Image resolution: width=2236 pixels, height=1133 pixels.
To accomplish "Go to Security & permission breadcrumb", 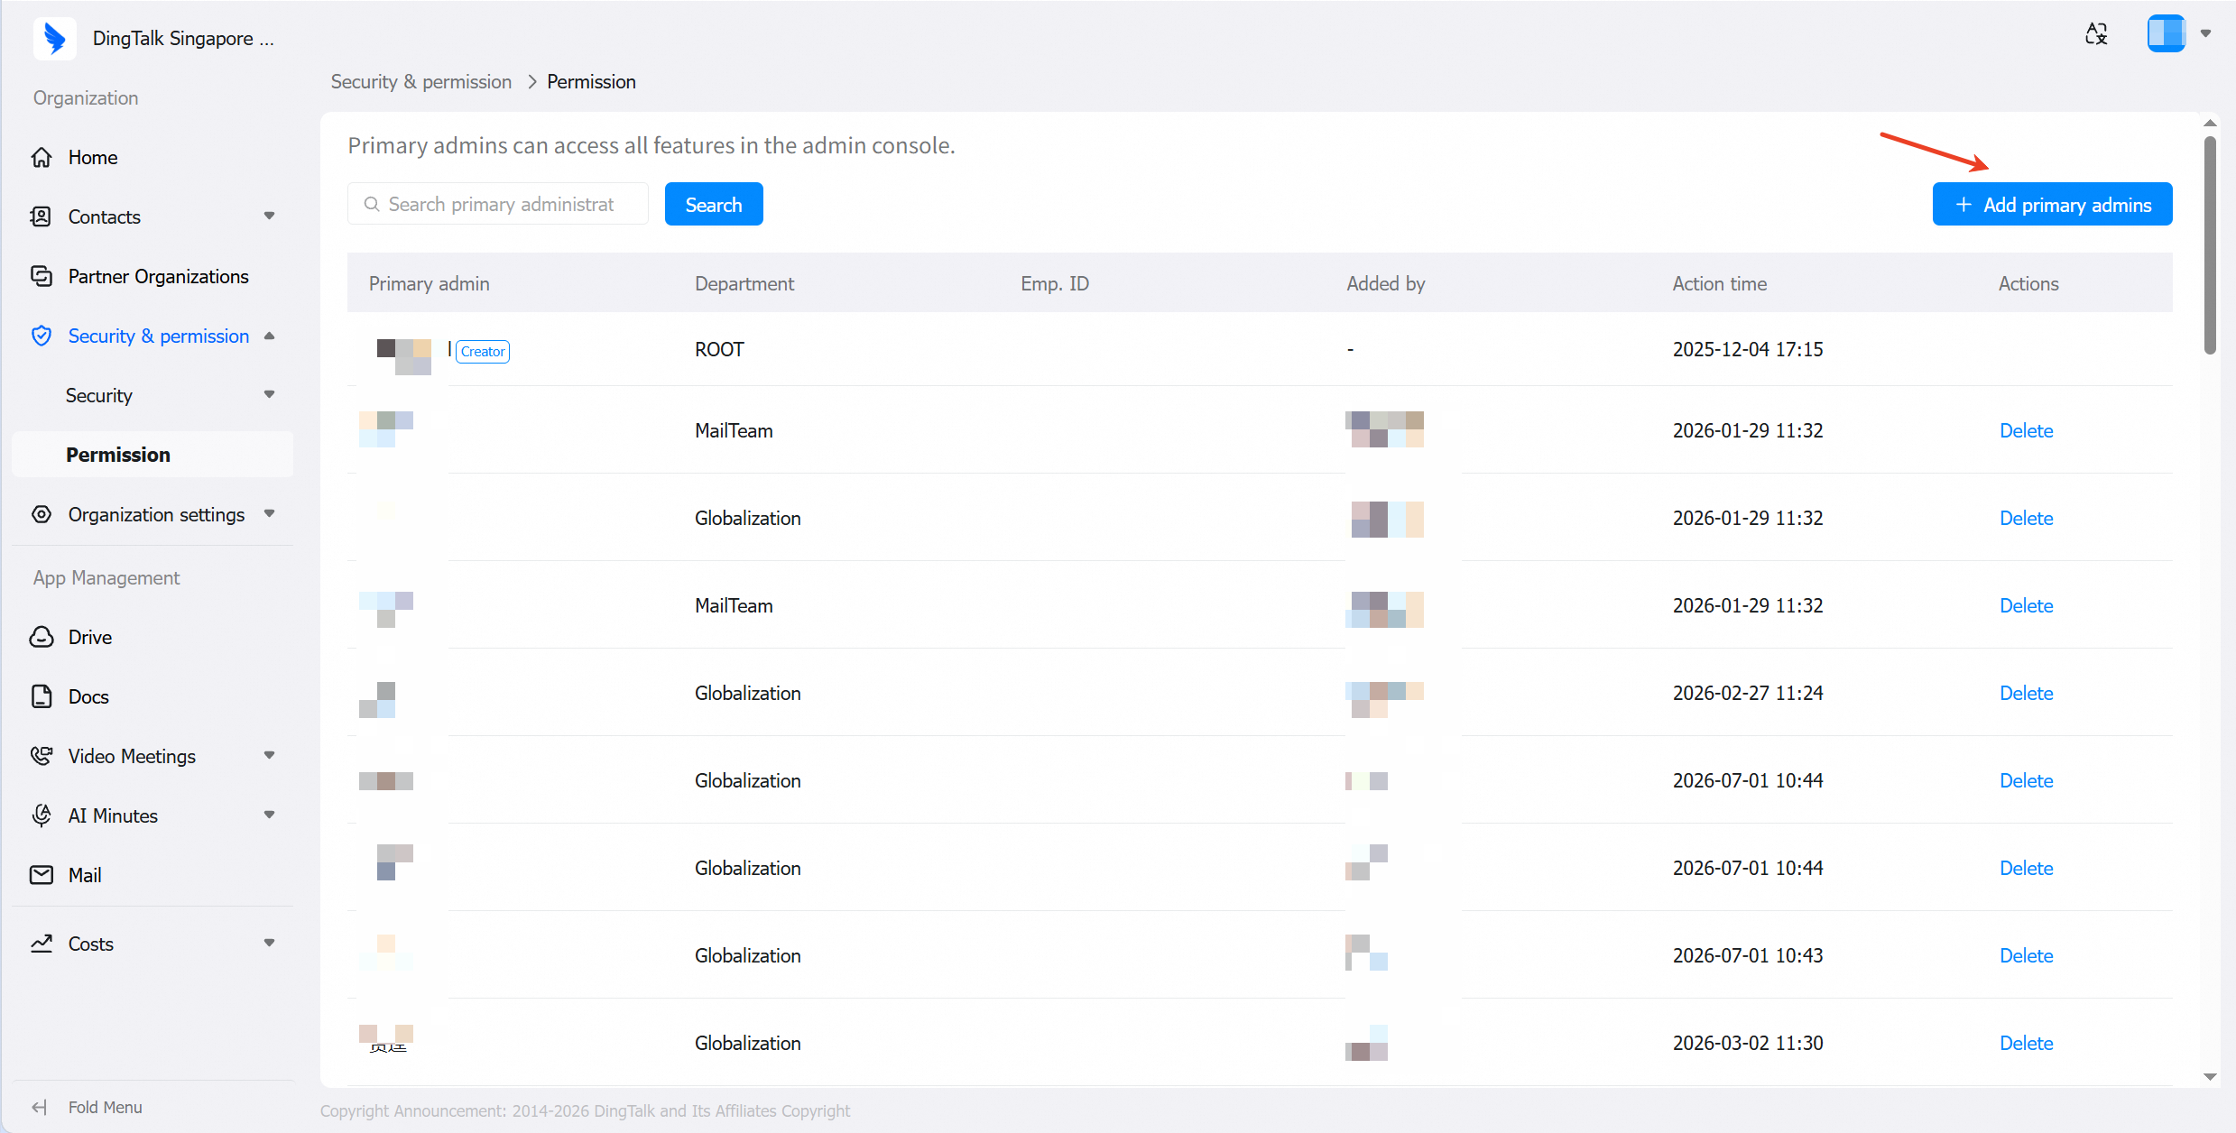I will 421,82.
